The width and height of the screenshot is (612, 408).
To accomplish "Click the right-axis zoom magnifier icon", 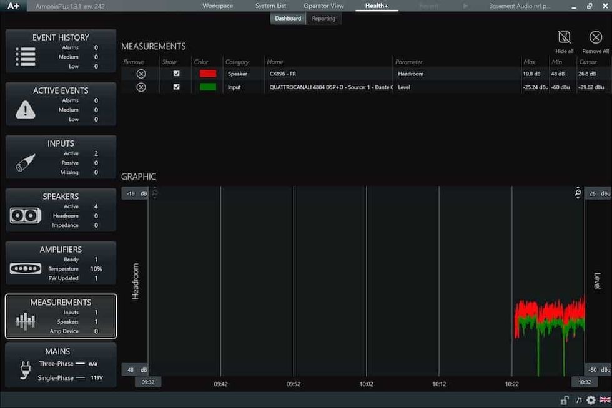I will coord(578,193).
